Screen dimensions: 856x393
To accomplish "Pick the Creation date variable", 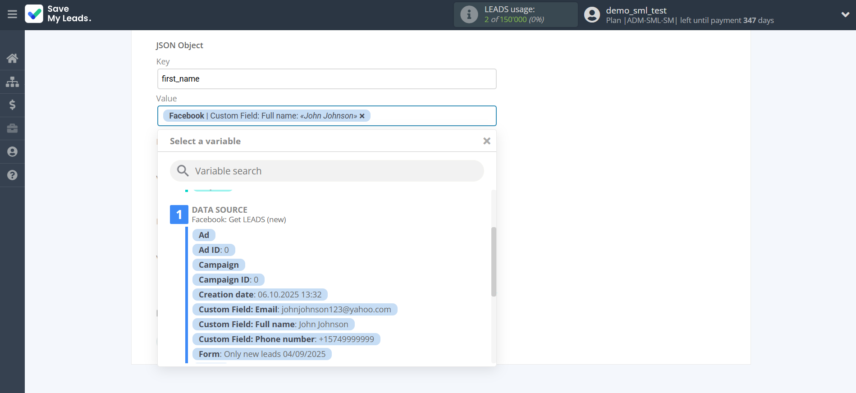I will (260, 295).
